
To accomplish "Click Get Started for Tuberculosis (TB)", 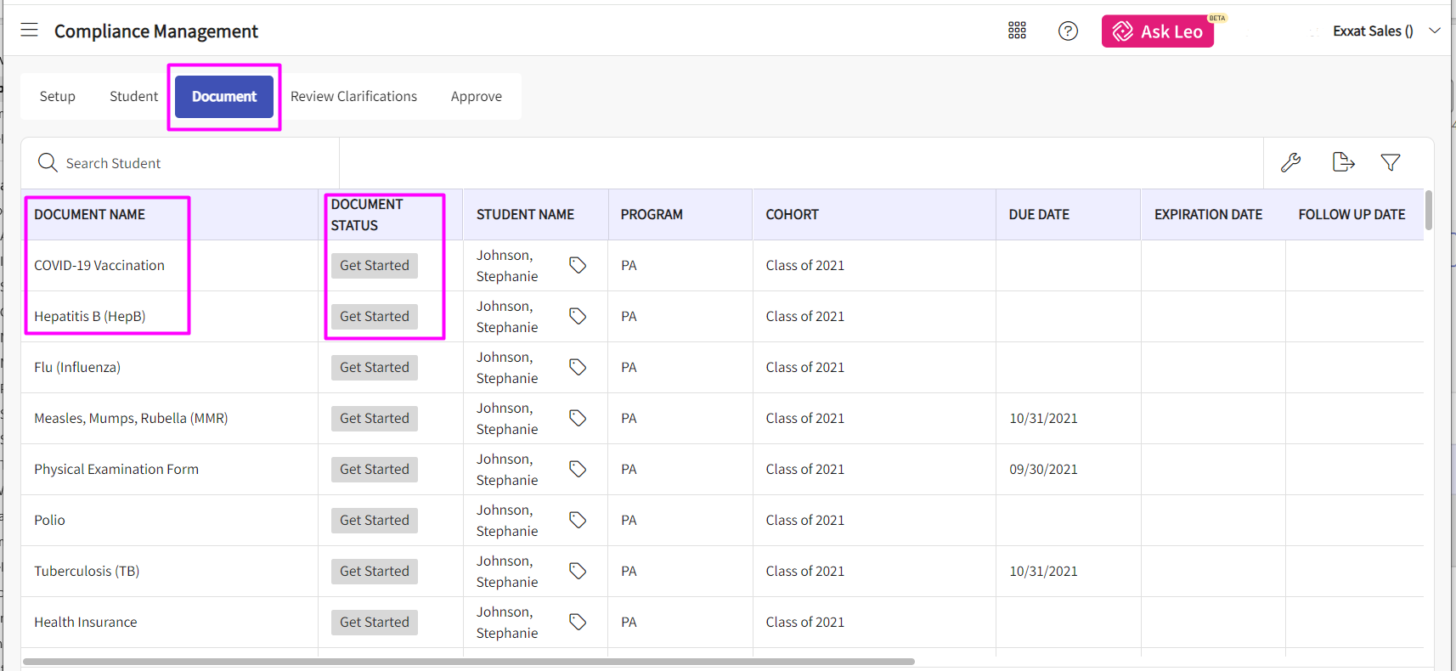I will click(375, 572).
